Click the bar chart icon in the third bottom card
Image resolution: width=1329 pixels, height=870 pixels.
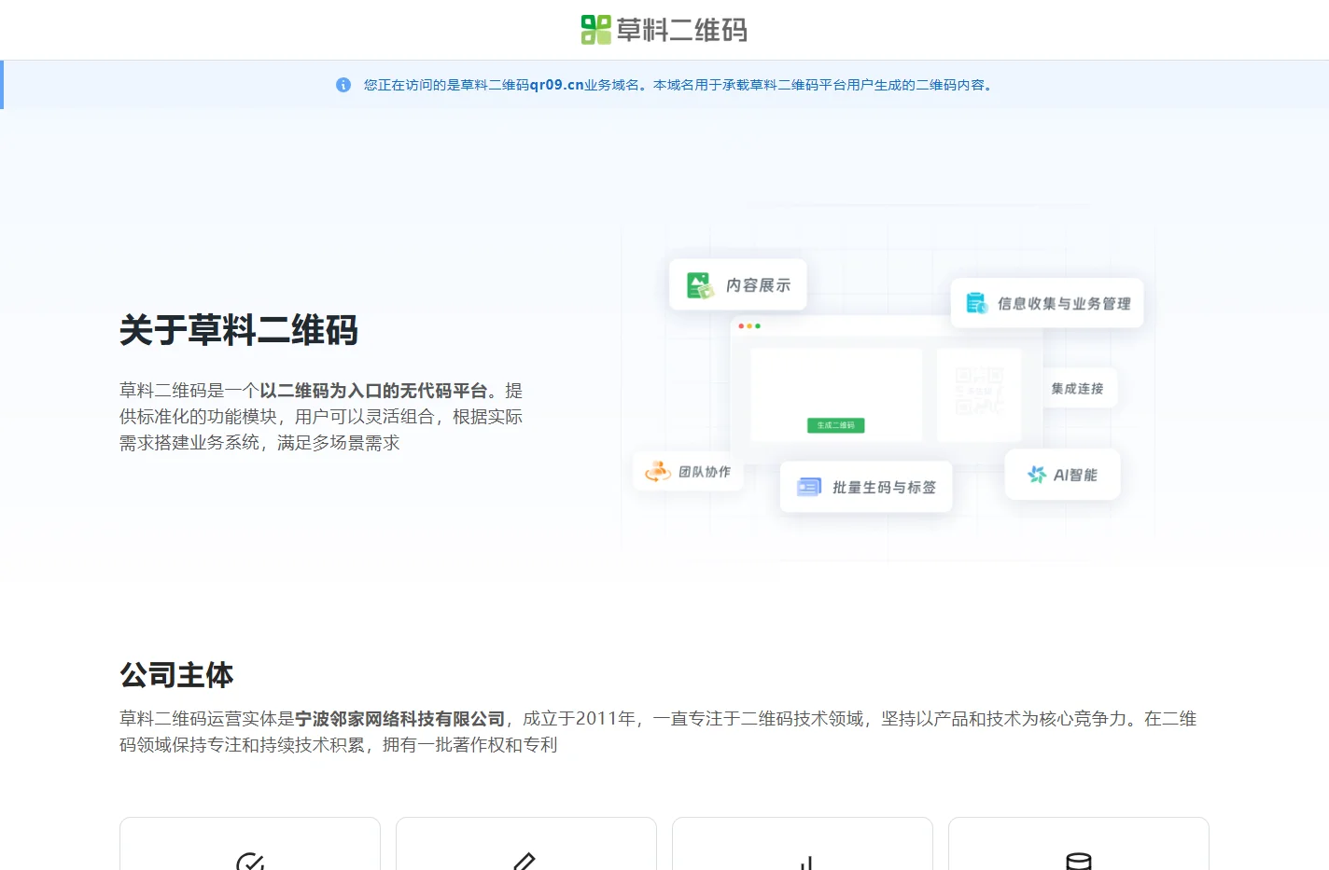[x=806, y=863]
